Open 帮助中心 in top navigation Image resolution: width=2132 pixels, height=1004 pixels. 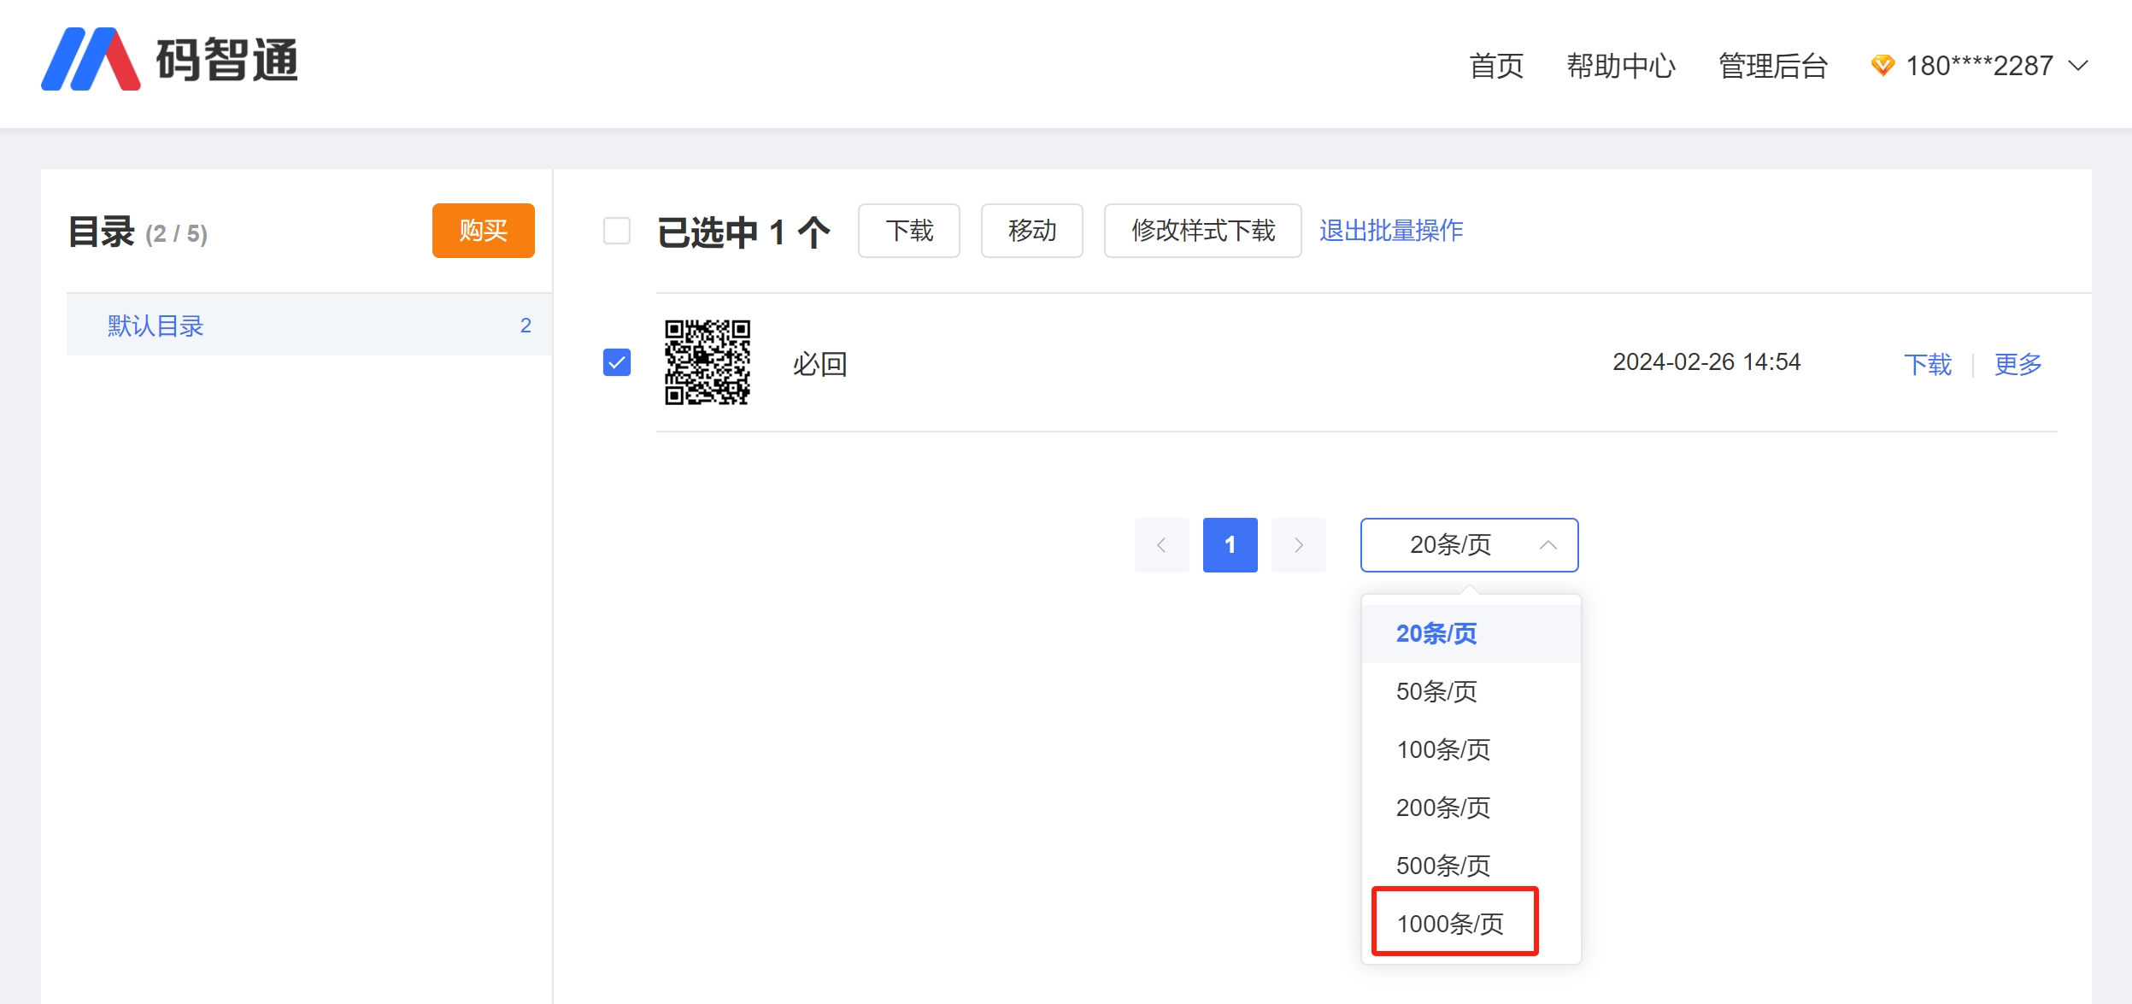(x=1620, y=66)
